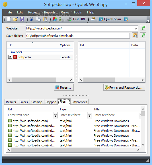The image size is (152, 165).
Task: Open the Rules... dialog
Action: click(x=64, y=87)
